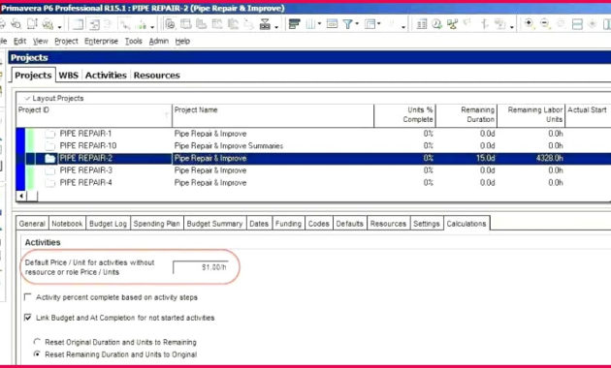Sort by the Remaining Duration column header
The image size is (611, 368).
[466, 115]
